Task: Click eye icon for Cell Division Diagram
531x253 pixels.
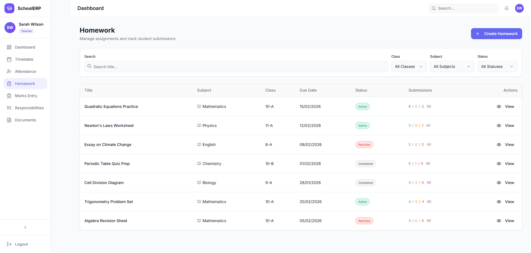Action: pyautogui.click(x=499, y=183)
